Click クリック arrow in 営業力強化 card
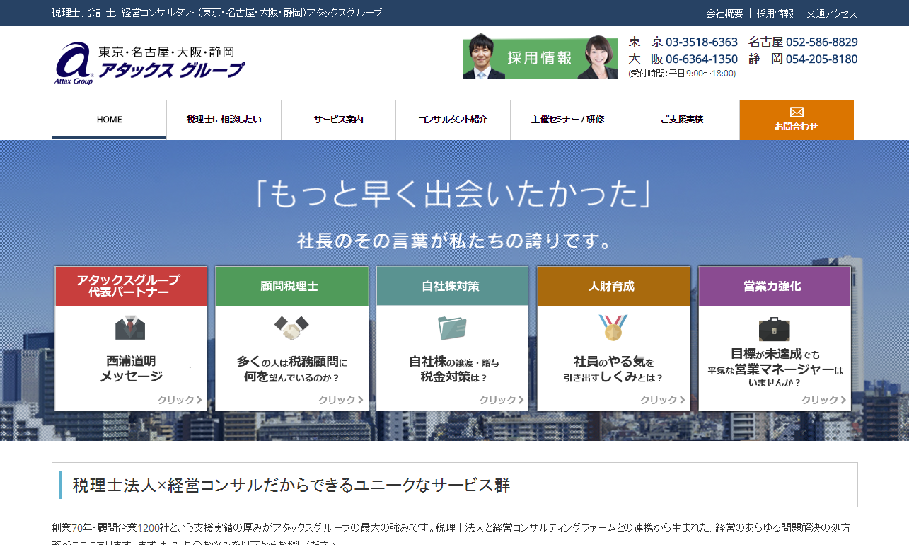This screenshot has height=545, width=909. [824, 400]
